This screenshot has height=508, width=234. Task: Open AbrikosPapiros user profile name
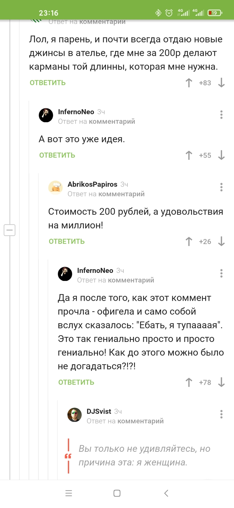coord(92,184)
